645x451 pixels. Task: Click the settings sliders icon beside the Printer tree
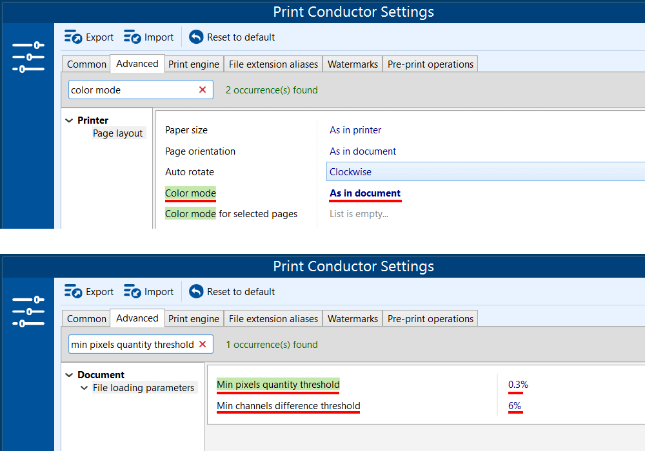coord(28,57)
